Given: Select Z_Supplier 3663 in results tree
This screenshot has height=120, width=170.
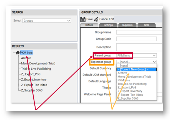Looking at the screenshot, I should [32, 90].
